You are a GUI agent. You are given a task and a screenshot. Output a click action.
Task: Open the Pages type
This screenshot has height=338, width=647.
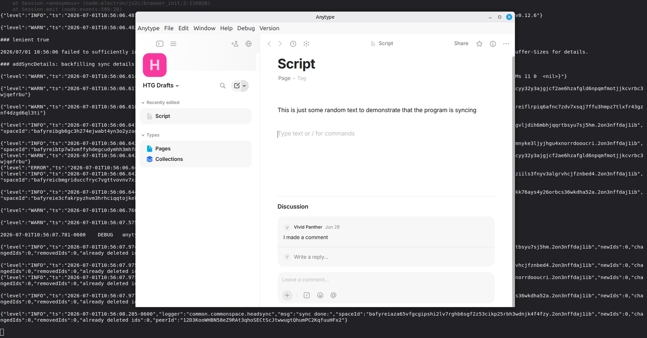point(196,149)
